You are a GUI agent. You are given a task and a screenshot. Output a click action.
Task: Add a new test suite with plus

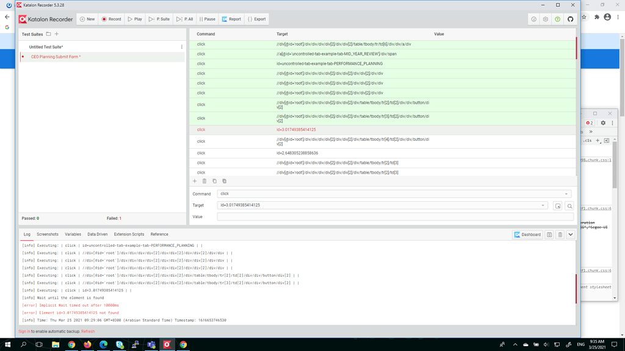pyautogui.click(x=57, y=34)
